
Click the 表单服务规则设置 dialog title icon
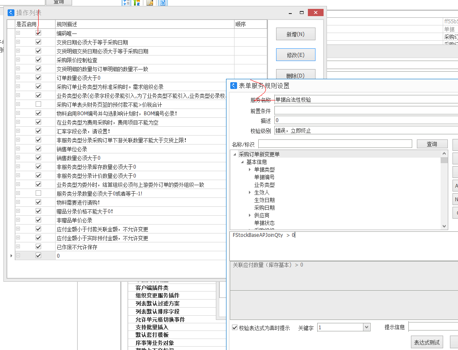coord(234,86)
